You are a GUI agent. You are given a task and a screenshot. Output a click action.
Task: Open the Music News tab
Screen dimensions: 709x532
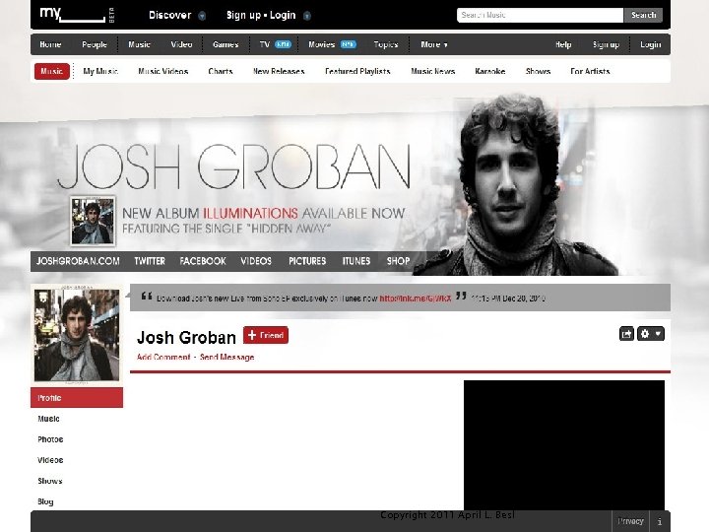432,71
